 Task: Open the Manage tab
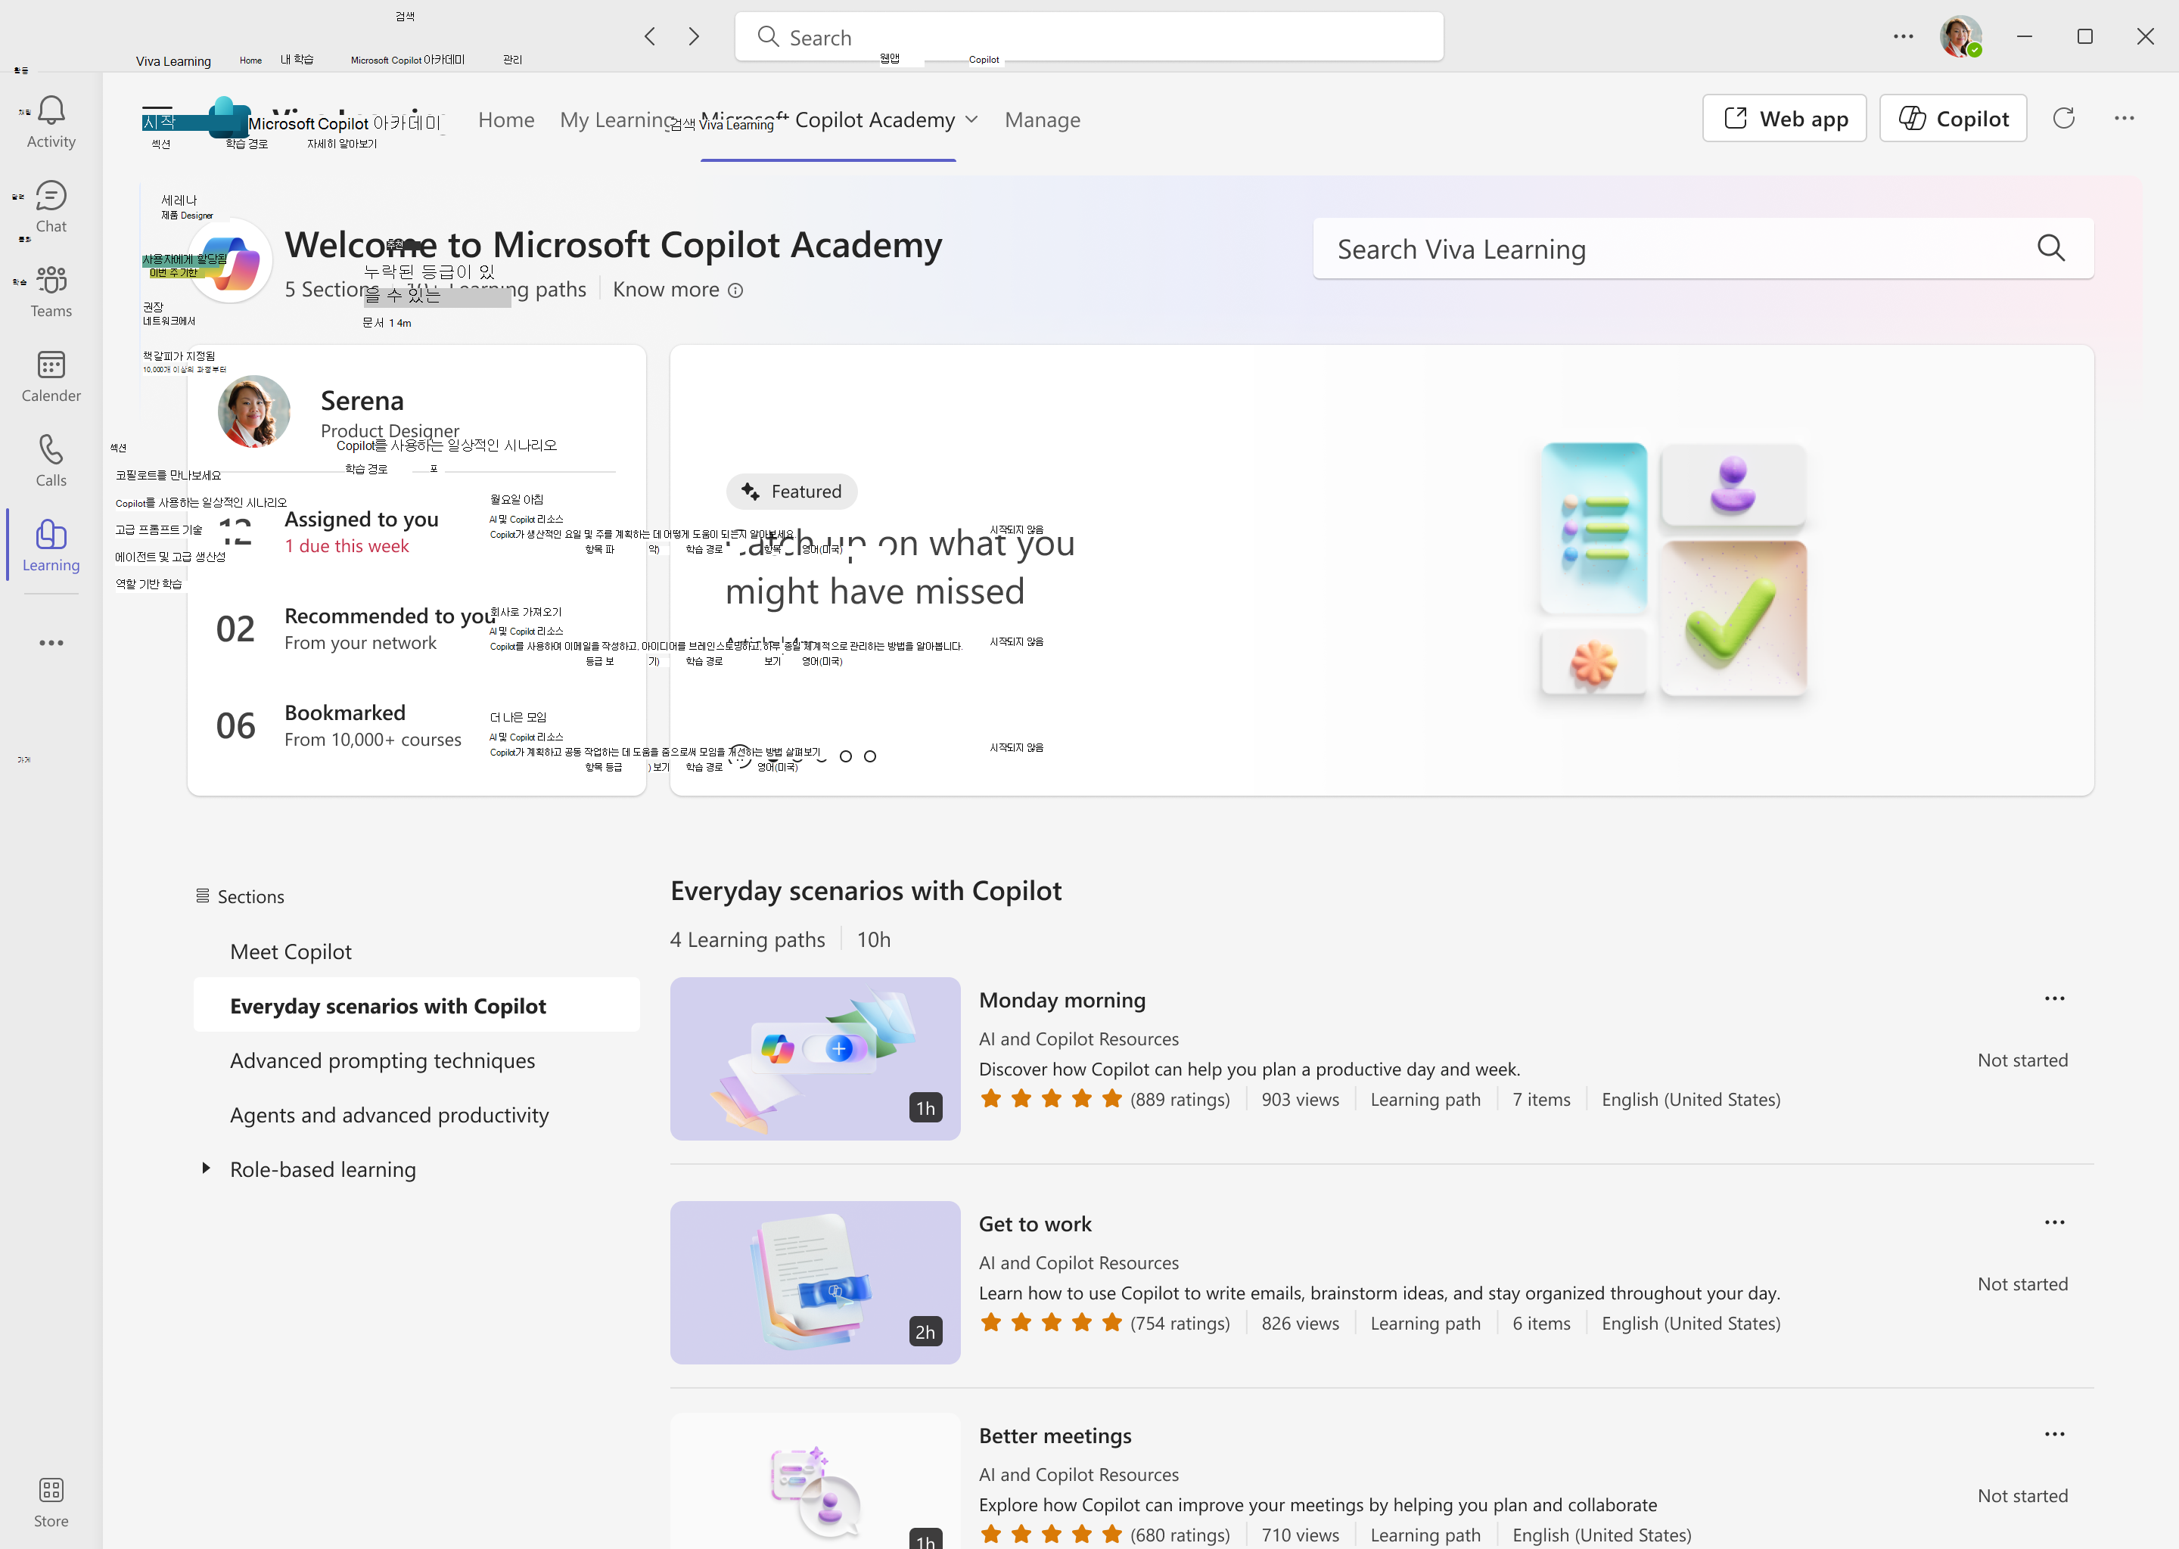1042,120
